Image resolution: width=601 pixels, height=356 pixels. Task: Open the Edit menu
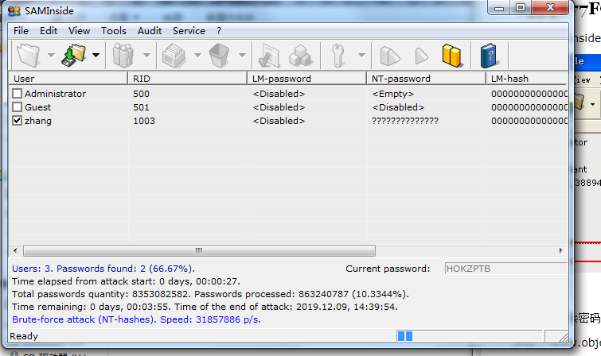point(49,31)
